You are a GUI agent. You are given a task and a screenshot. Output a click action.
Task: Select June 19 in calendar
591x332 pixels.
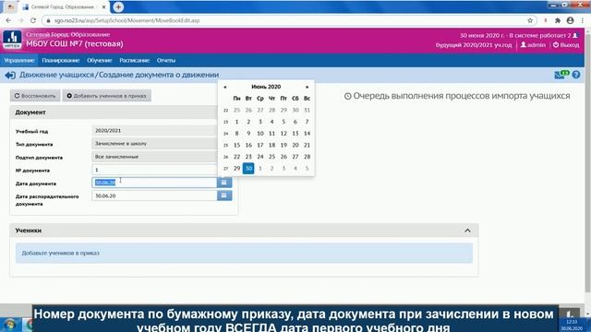point(283,145)
